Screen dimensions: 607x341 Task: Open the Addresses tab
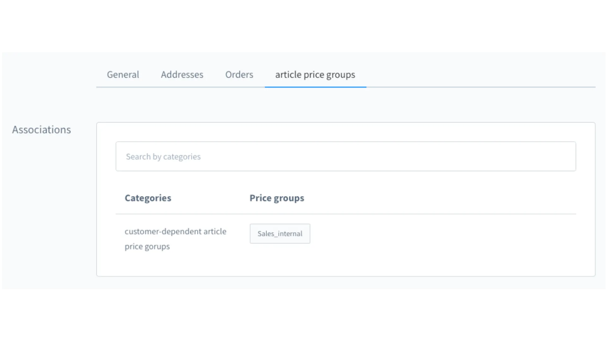point(182,75)
